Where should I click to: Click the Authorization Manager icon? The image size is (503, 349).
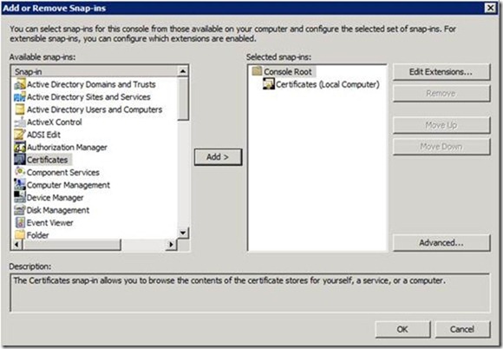click(20, 147)
